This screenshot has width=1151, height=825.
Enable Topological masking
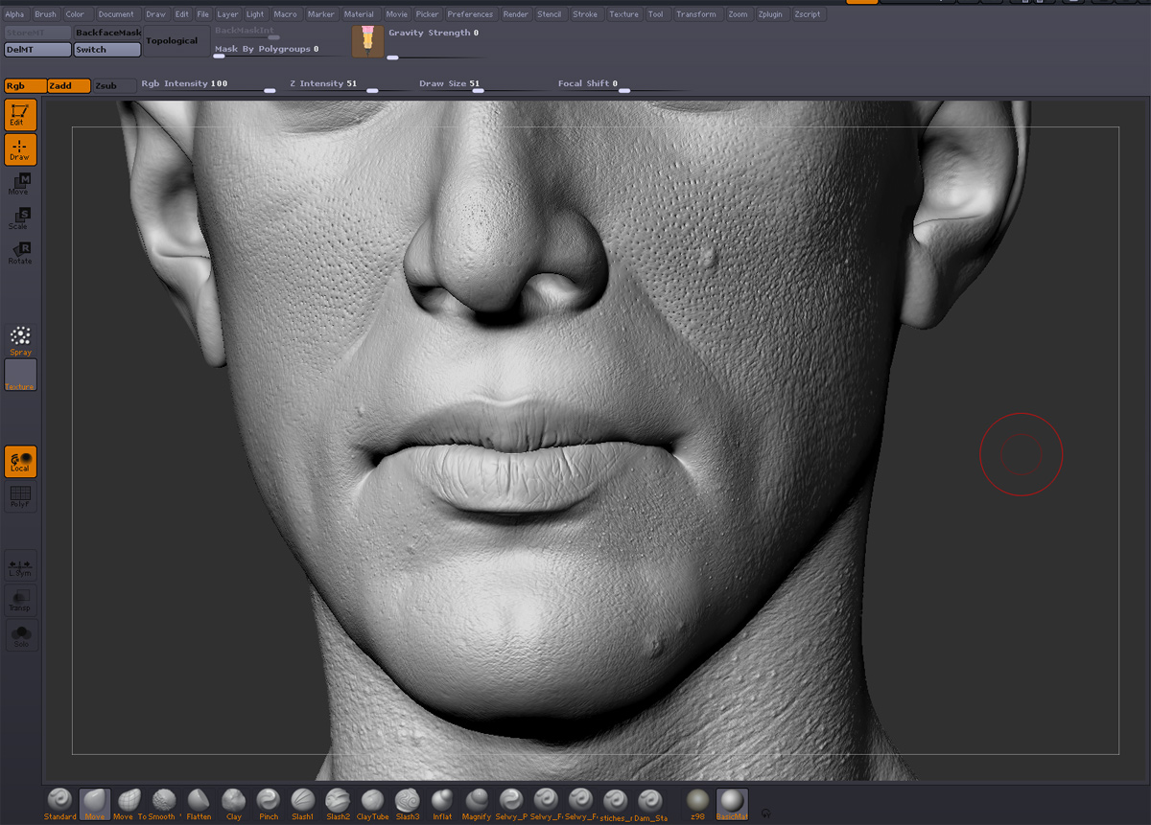point(176,41)
